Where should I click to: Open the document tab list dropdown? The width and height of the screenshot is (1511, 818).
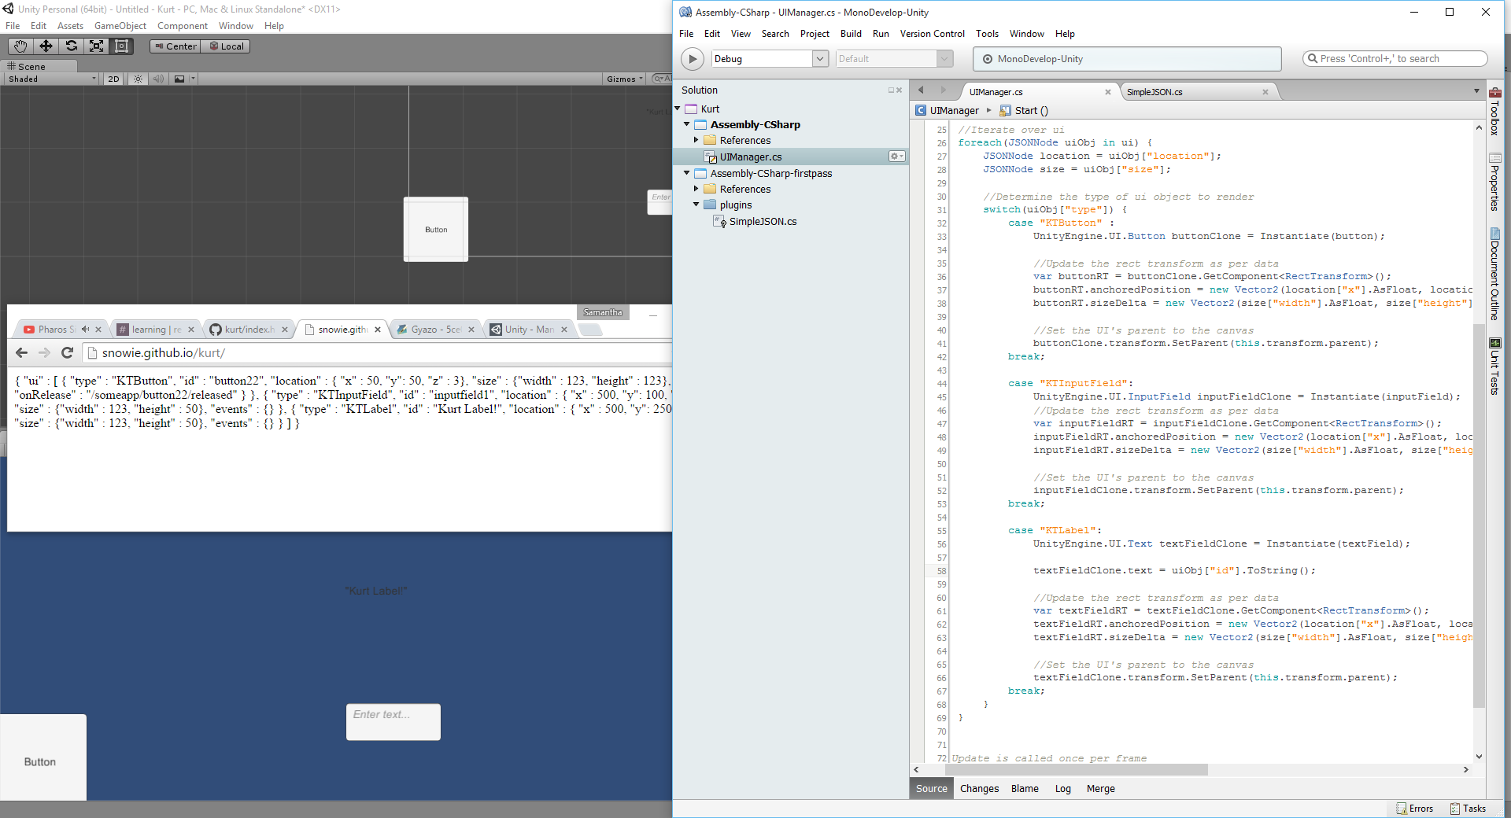(1476, 91)
